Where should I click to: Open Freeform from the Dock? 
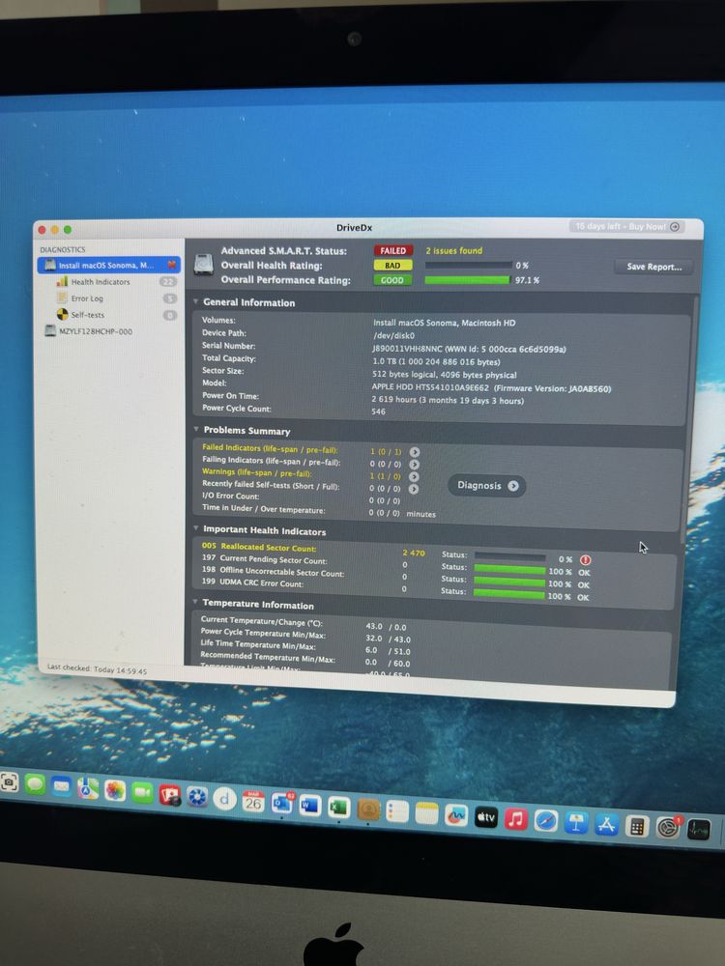coord(455,815)
